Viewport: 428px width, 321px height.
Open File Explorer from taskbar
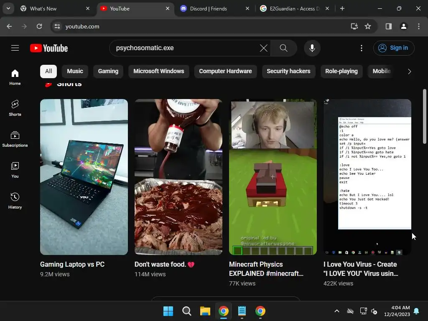point(205,311)
